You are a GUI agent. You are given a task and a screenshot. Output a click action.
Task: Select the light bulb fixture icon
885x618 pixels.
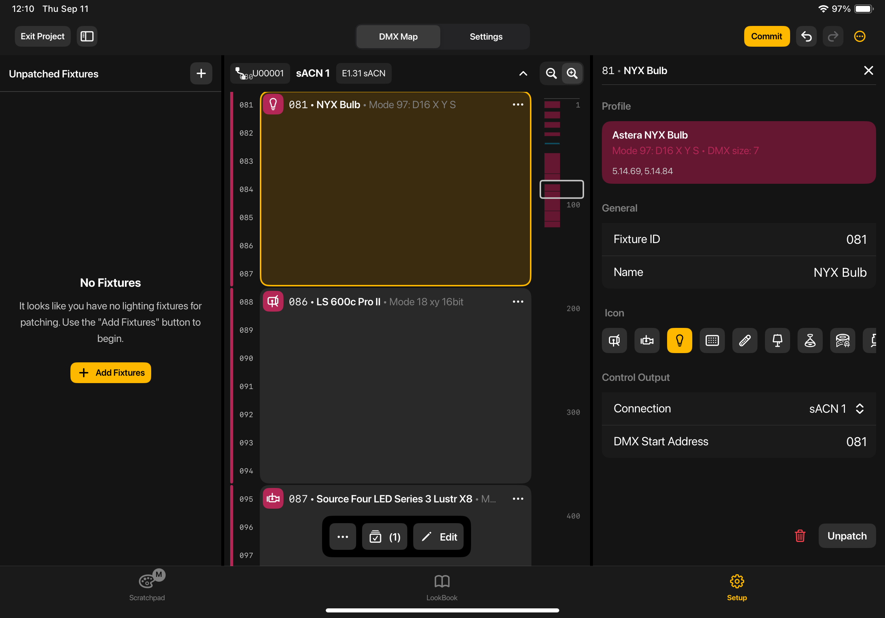click(x=679, y=340)
